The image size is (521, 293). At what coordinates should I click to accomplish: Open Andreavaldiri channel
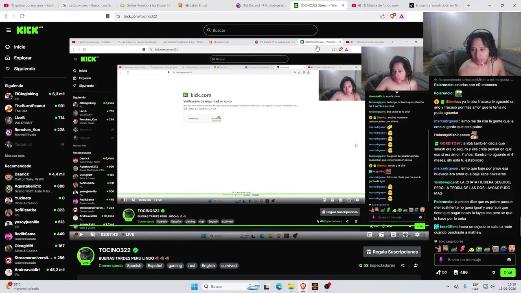tap(35, 272)
